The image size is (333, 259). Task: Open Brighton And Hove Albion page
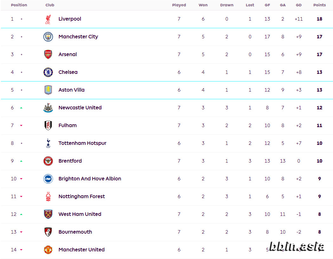pyautogui.click(x=90, y=179)
